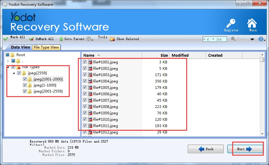This screenshot has height=165, width=269.
Task: Collapse the jpeg[2559] tree node
Action: (14, 73)
